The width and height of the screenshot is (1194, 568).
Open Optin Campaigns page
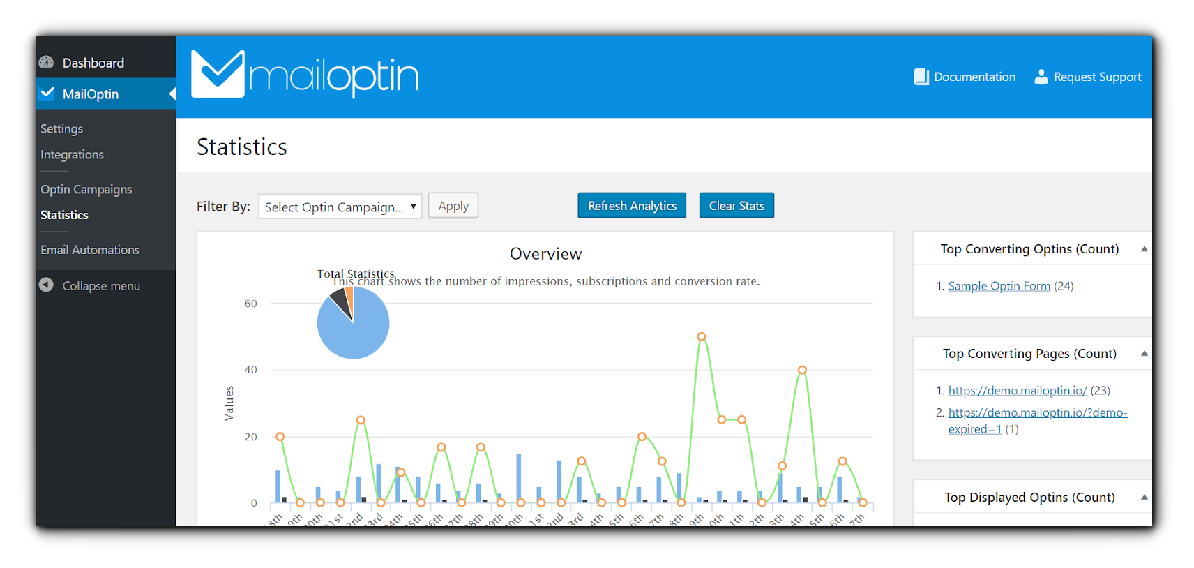coord(86,190)
